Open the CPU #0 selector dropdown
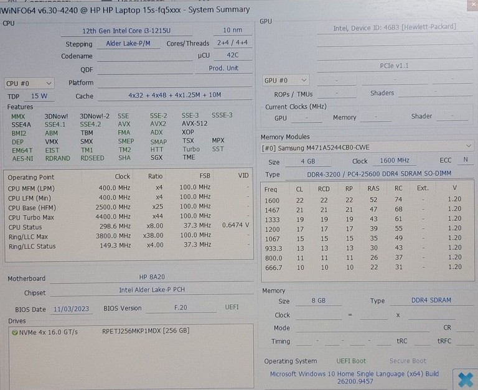Image resolution: width=478 pixels, height=390 pixels. coord(29,83)
